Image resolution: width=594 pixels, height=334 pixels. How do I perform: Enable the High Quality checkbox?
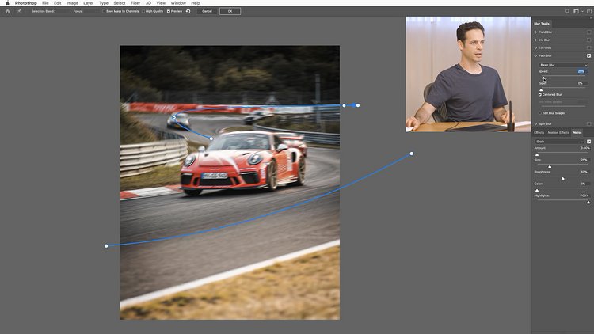[143, 11]
